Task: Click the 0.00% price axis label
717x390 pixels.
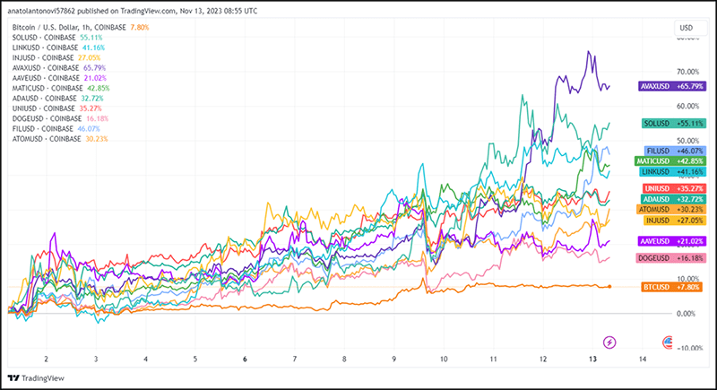Action: pos(686,314)
